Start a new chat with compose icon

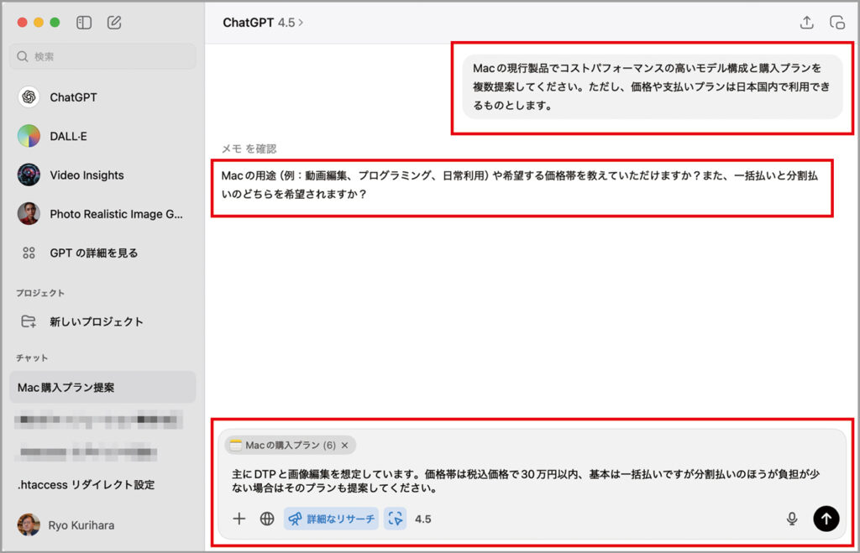114,23
